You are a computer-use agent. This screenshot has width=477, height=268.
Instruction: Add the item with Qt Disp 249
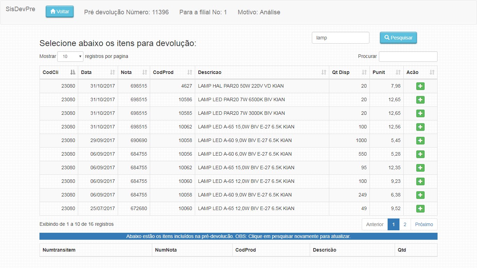(420, 195)
